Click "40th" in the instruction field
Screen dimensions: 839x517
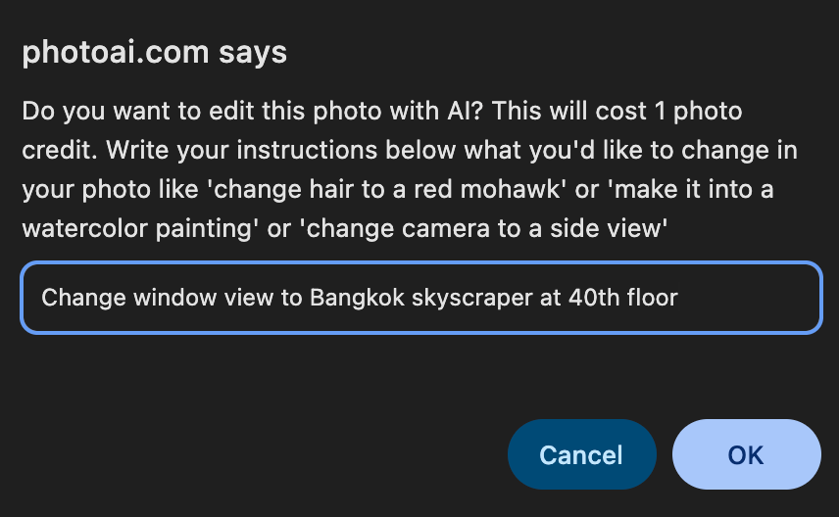(594, 298)
